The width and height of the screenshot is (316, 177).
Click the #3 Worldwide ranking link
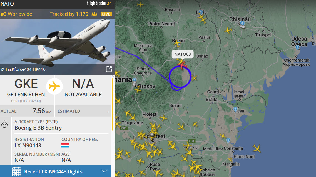[16, 14]
